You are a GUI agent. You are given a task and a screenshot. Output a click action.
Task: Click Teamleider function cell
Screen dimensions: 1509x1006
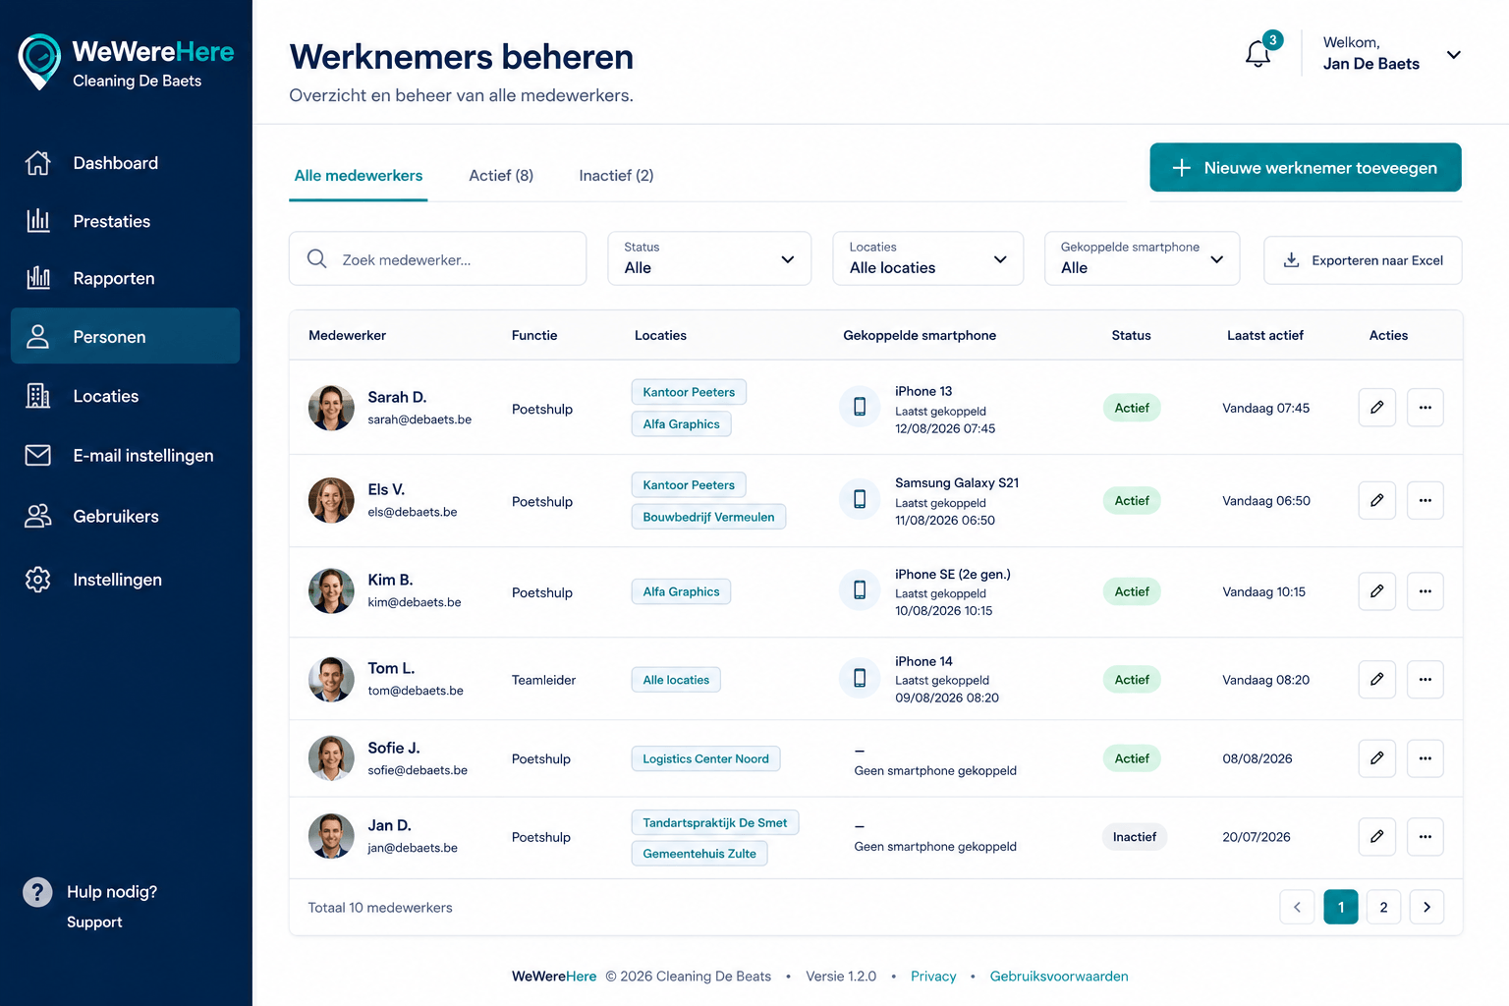click(x=543, y=680)
